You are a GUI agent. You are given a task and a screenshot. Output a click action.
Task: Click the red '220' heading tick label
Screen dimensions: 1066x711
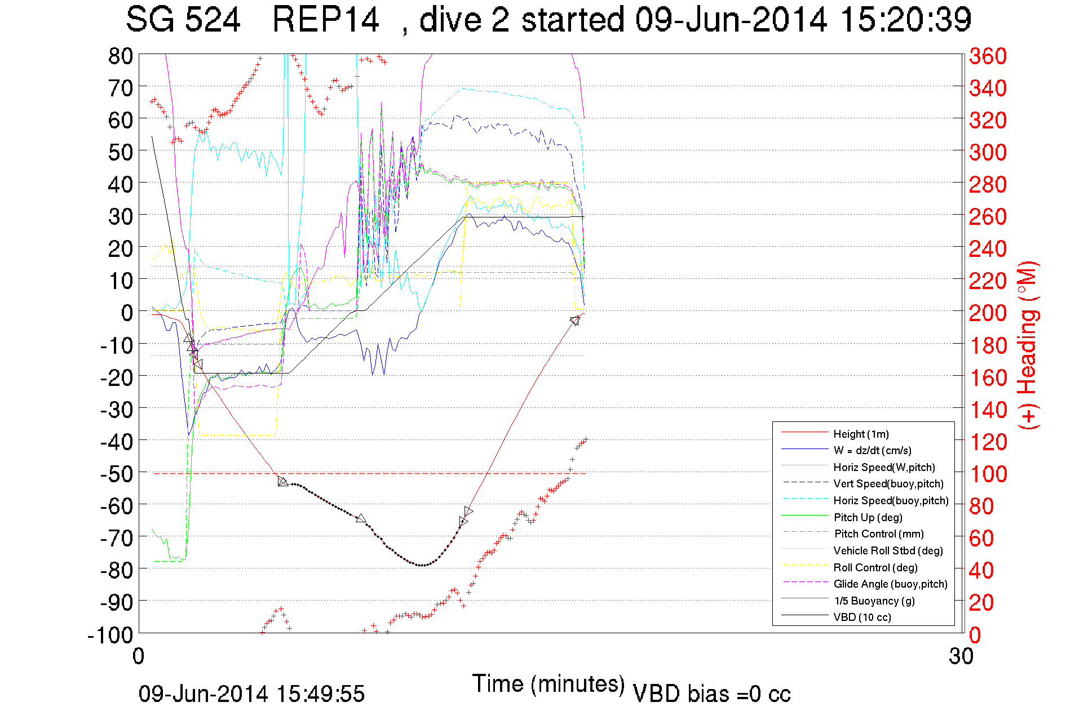pos(988,281)
